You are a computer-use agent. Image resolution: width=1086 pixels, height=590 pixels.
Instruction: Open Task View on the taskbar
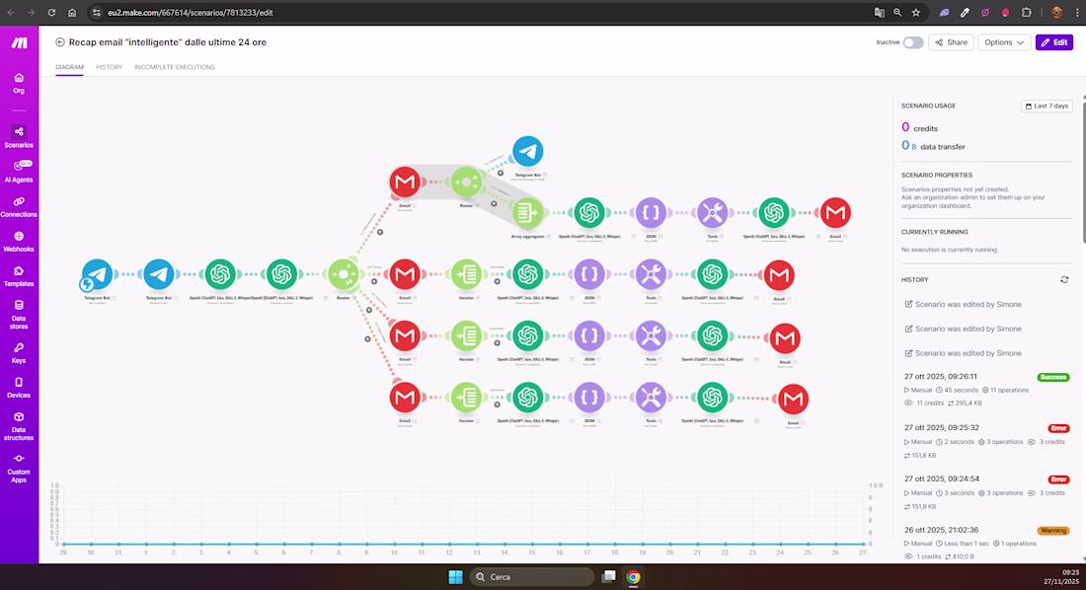609,577
